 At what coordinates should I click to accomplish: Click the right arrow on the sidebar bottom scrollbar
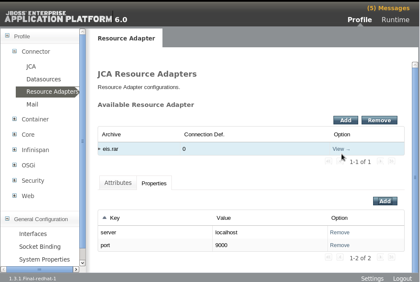(76, 269)
